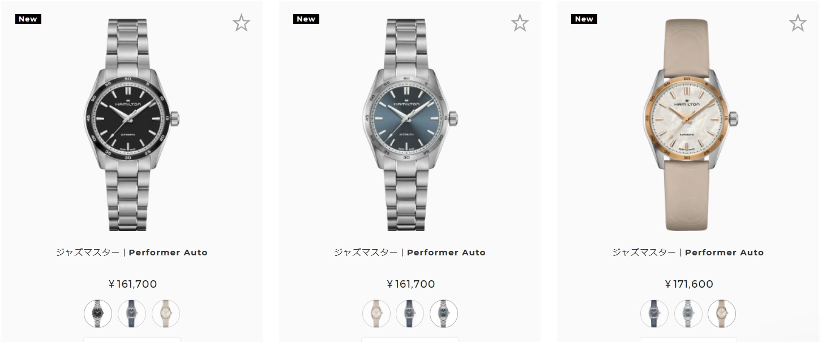
Task: Select beige strap variant under second watch
Action: (x=376, y=313)
